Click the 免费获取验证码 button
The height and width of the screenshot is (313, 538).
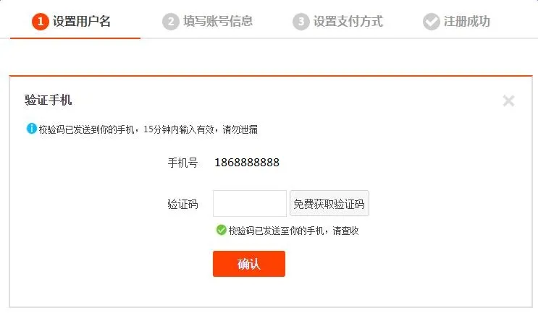(329, 203)
